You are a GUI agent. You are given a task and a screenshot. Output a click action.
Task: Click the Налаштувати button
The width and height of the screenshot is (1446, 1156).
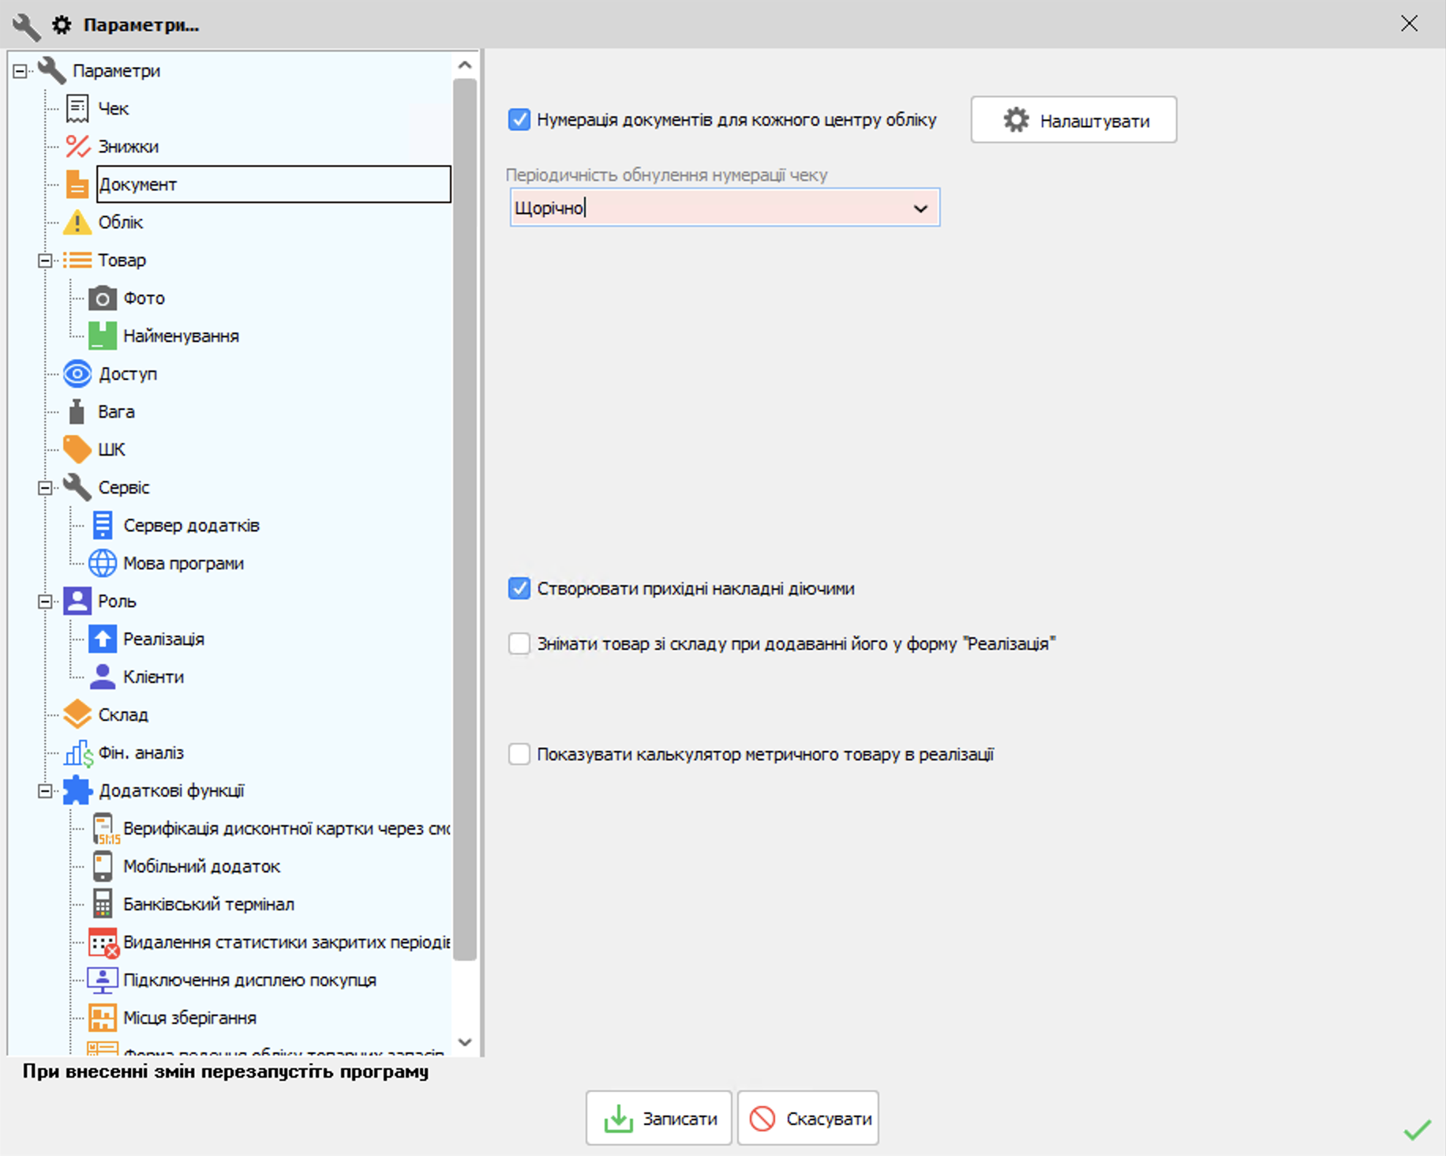click(1073, 120)
